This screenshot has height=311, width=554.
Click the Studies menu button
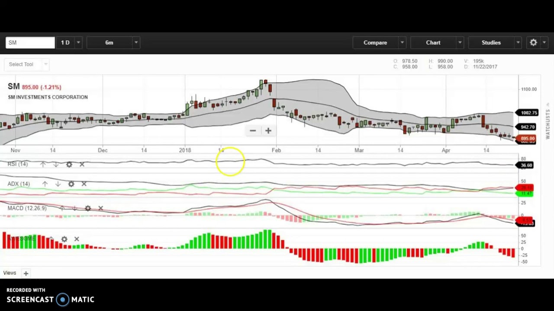coord(491,42)
